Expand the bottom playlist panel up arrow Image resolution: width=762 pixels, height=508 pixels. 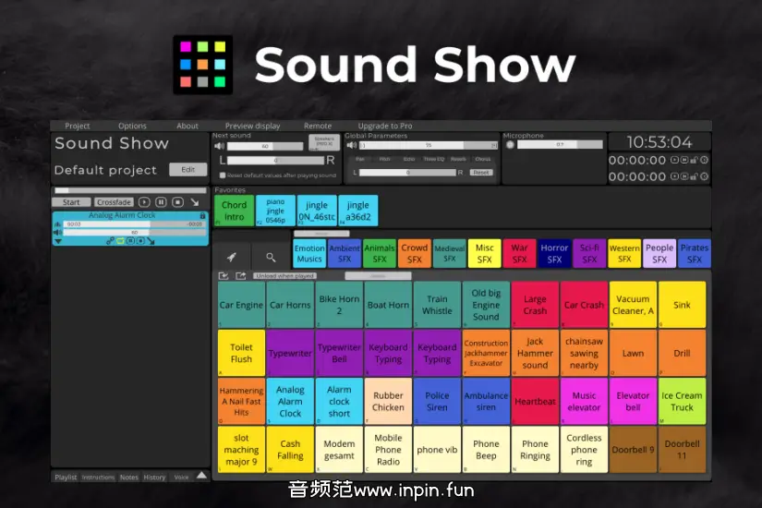tap(201, 476)
